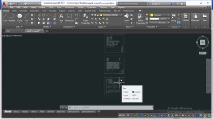This screenshot has width=213, height=119.
Task: Click the TOP face of ViewCube
Action: click(x=203, y=42)
